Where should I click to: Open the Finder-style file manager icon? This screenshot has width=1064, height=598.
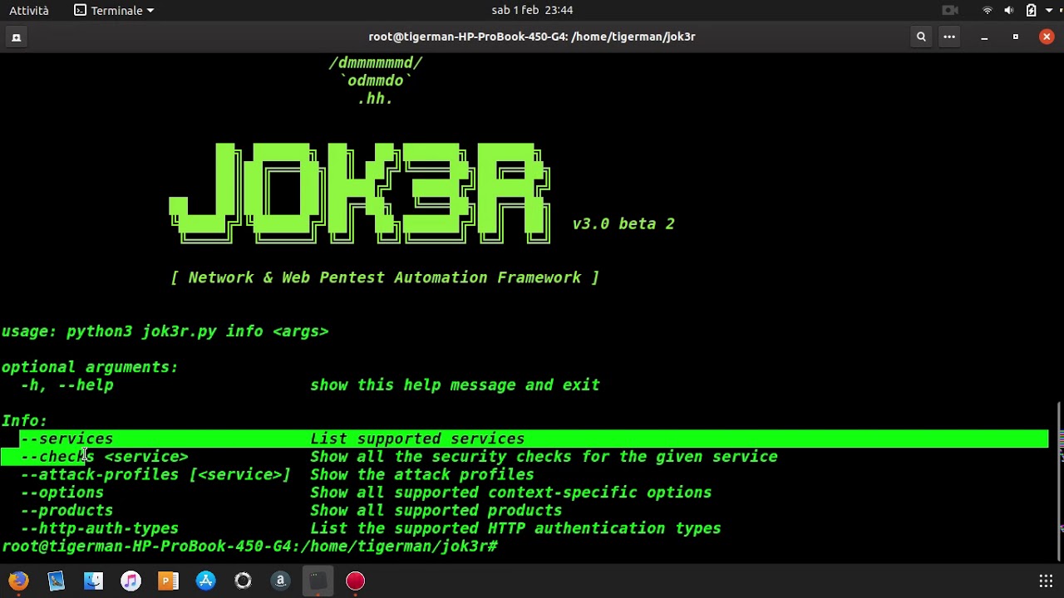point(93,581)
